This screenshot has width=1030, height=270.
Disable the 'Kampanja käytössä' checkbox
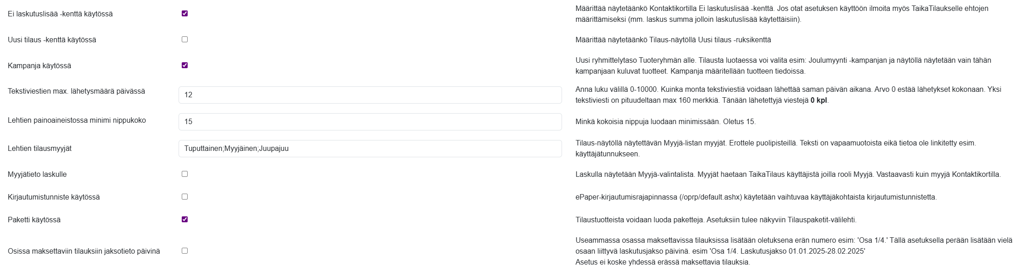point(184,65)
